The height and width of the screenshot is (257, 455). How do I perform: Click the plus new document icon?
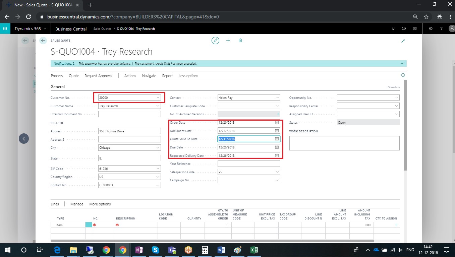tap(228, 41)
